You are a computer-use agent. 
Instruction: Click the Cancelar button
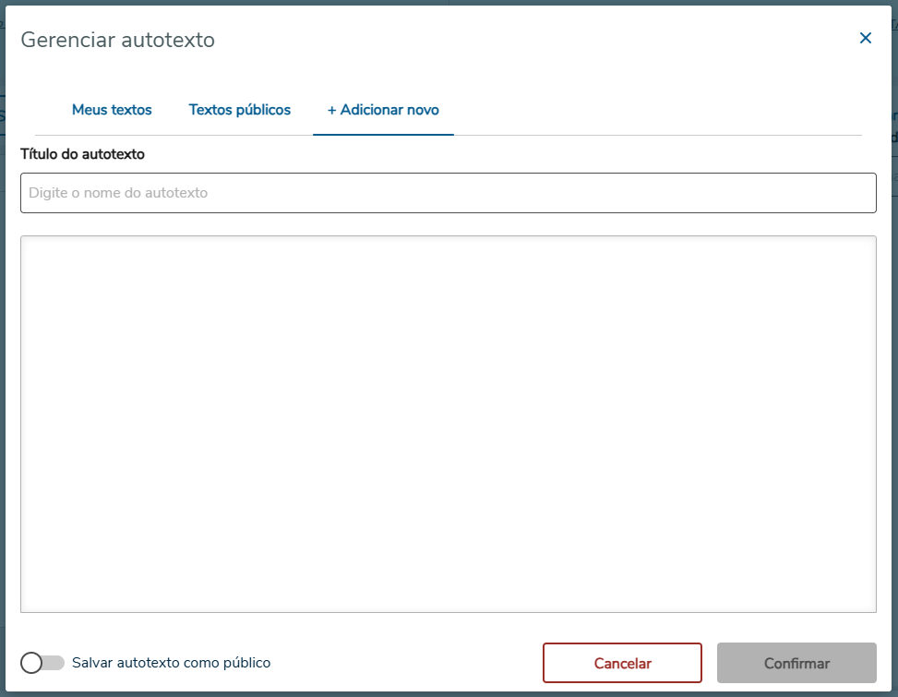coord(622,663)
